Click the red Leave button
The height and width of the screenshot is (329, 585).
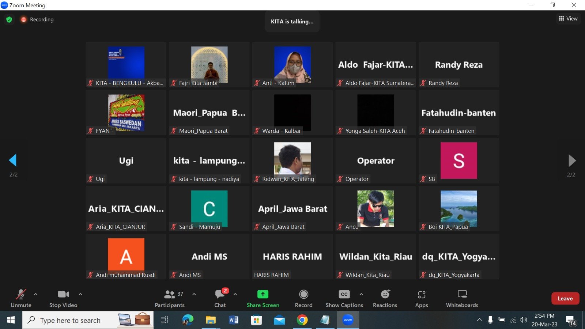[565, 298]
